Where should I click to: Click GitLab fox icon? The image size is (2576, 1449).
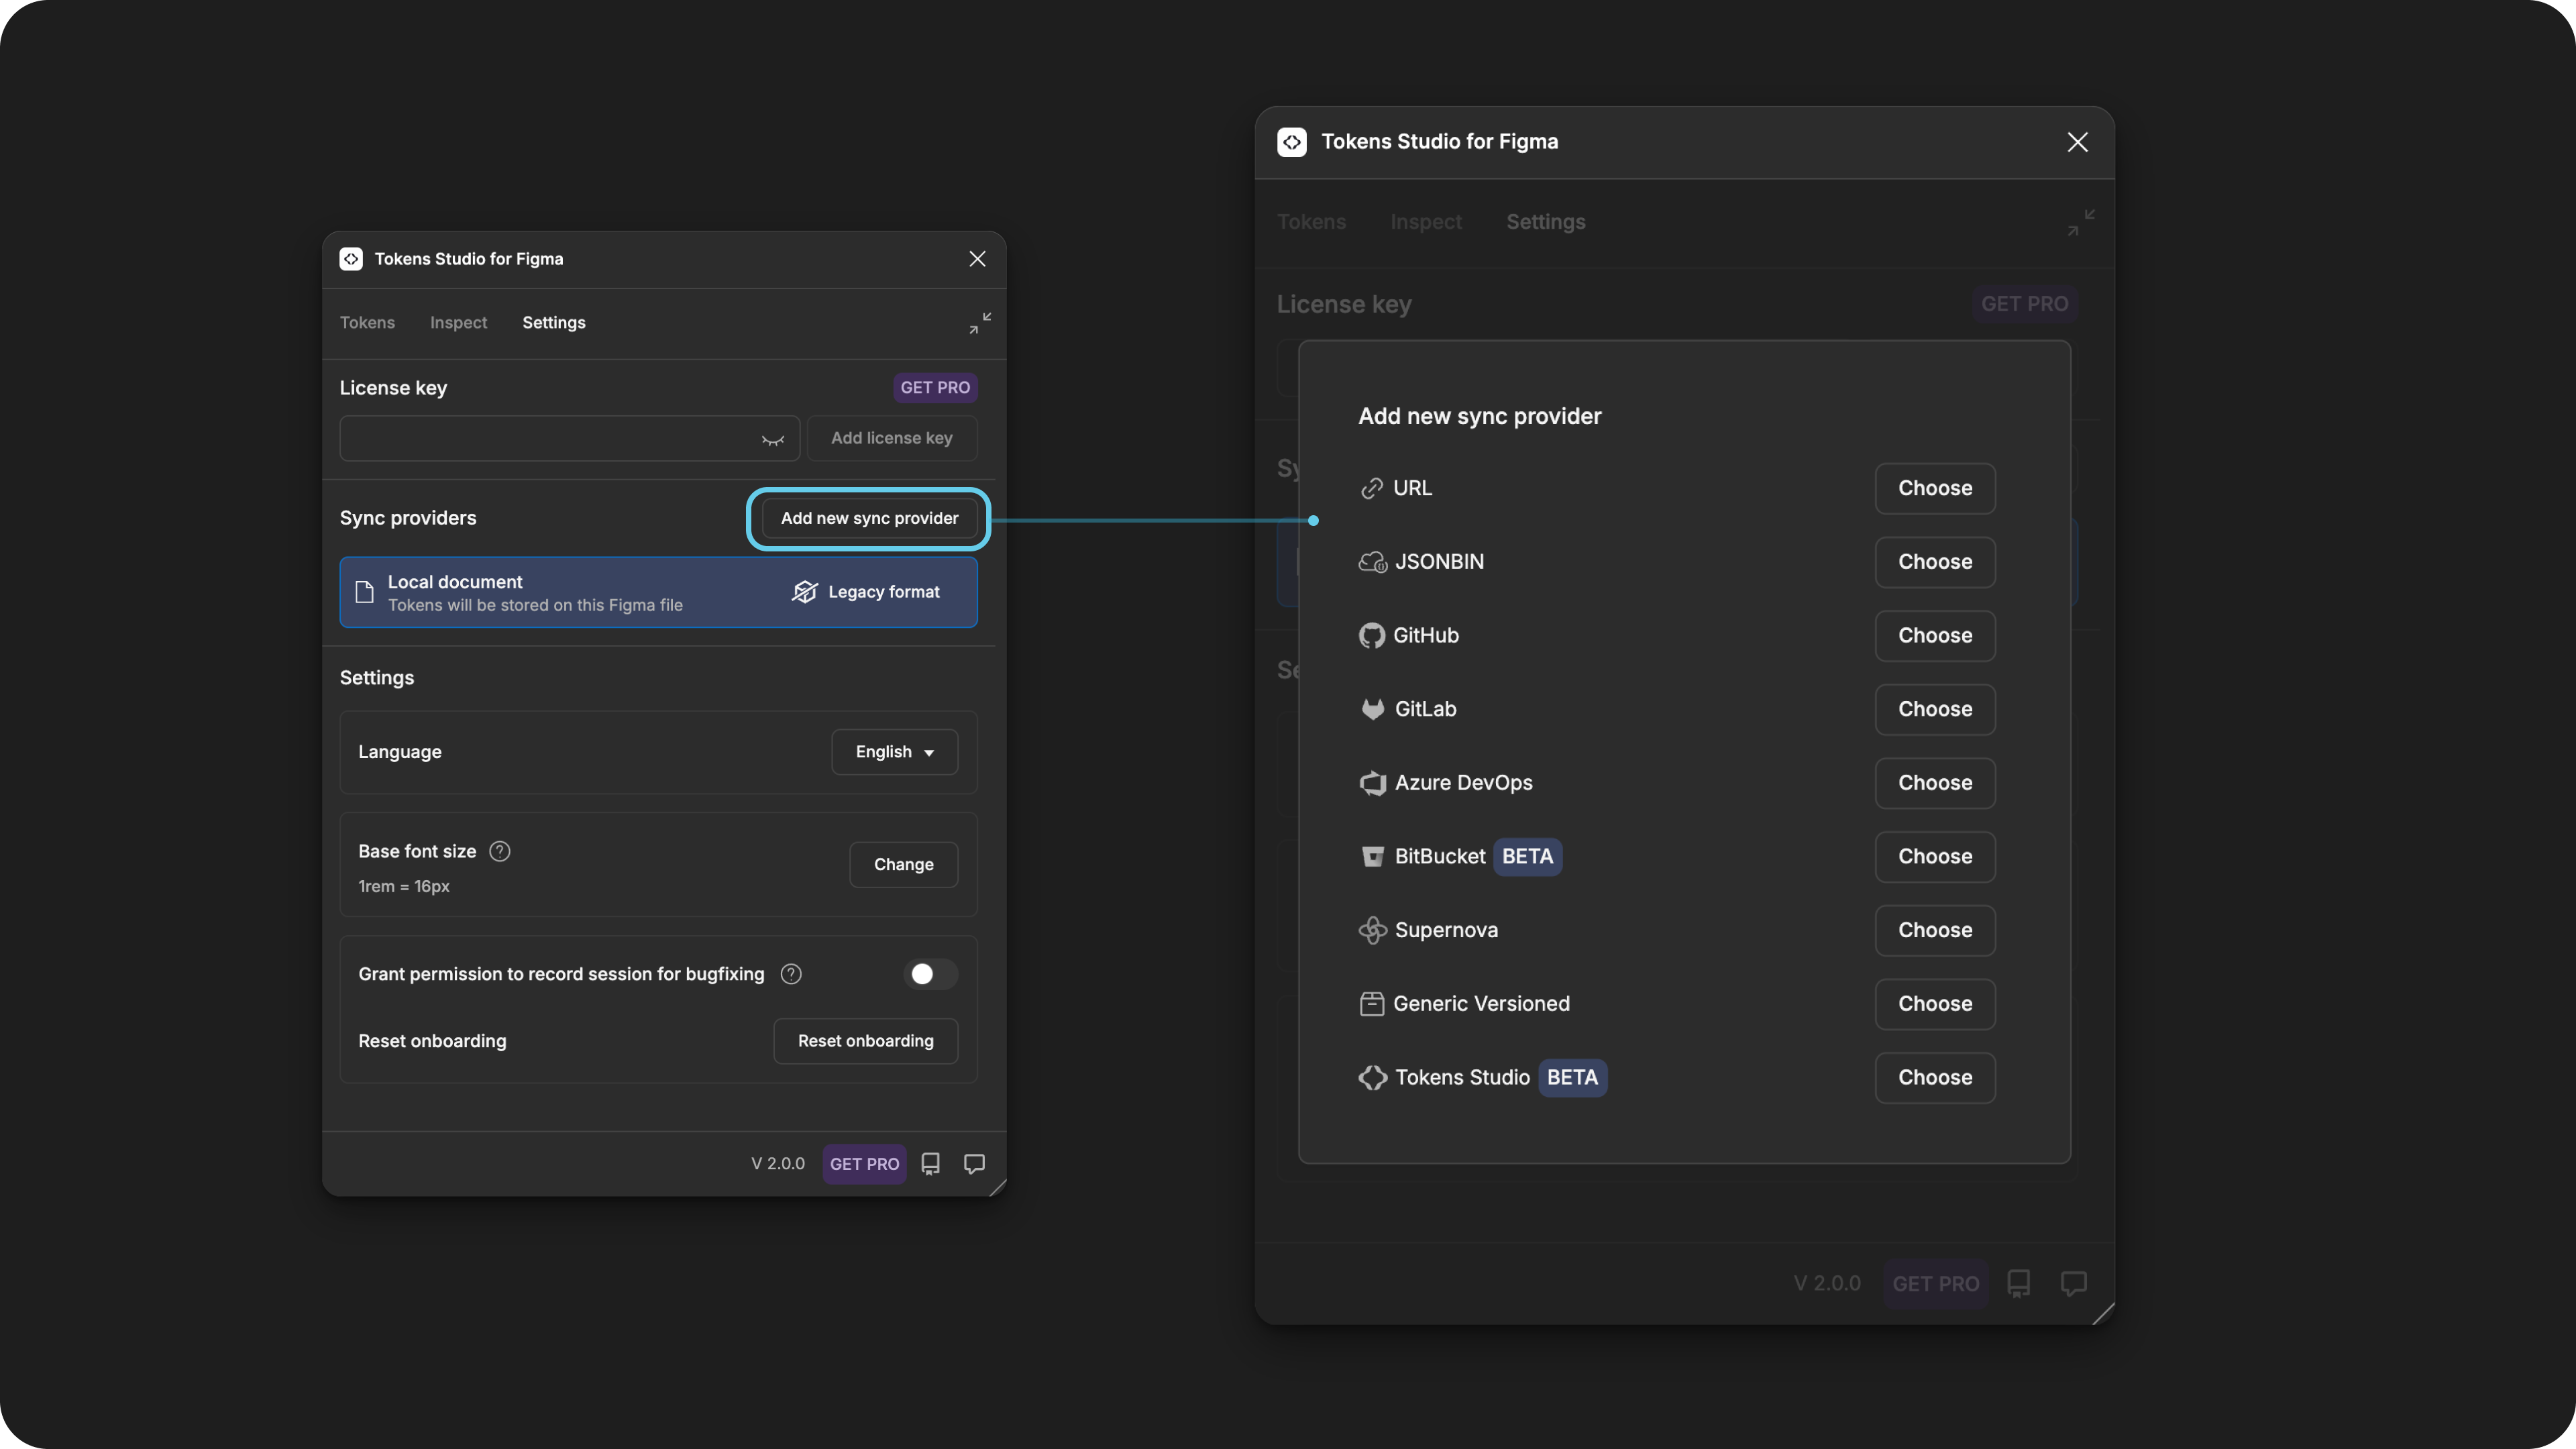coord(1373,709)
